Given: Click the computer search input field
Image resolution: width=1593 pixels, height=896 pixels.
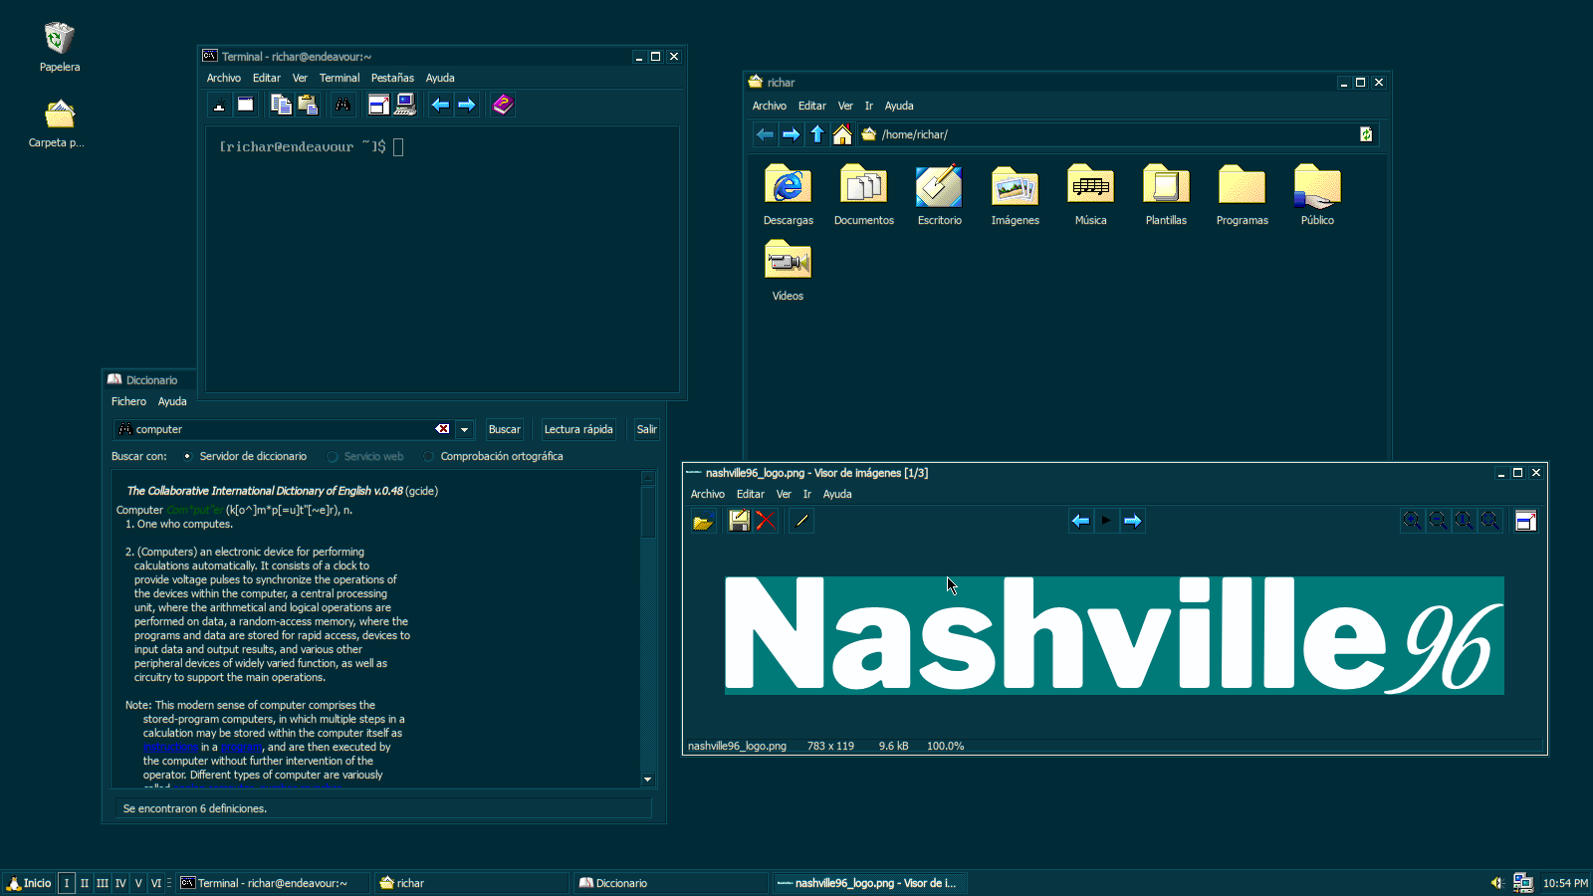Looking at the screenshot, I should [x=284, y=429].
